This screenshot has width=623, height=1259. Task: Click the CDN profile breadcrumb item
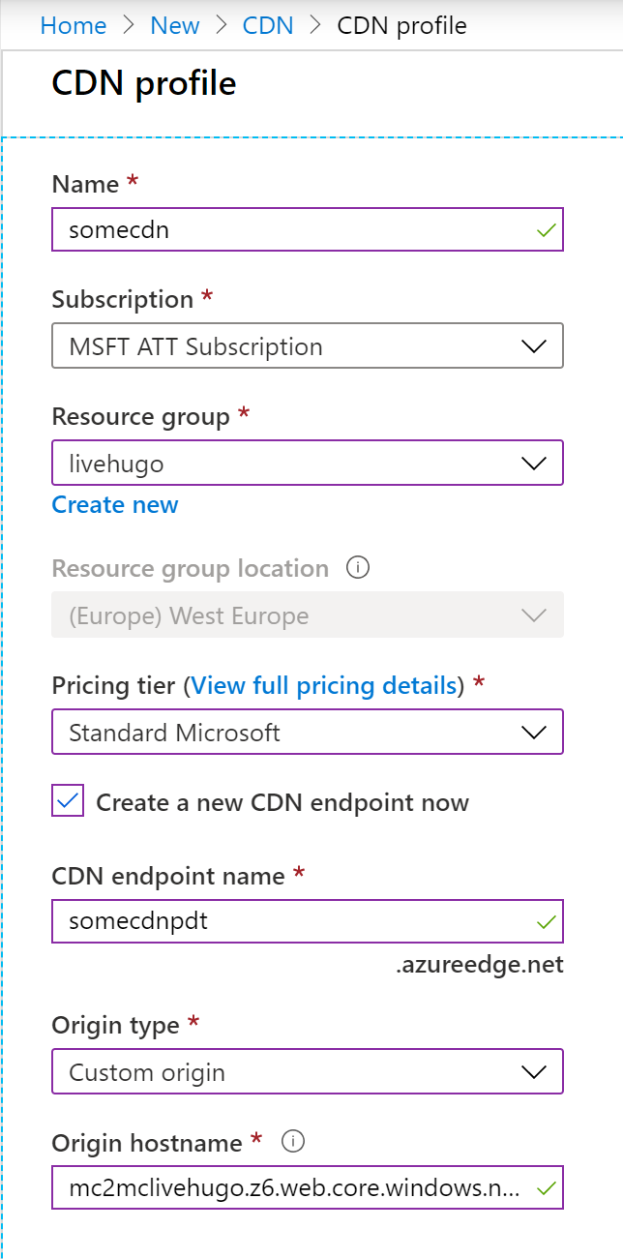pos(401,25)
